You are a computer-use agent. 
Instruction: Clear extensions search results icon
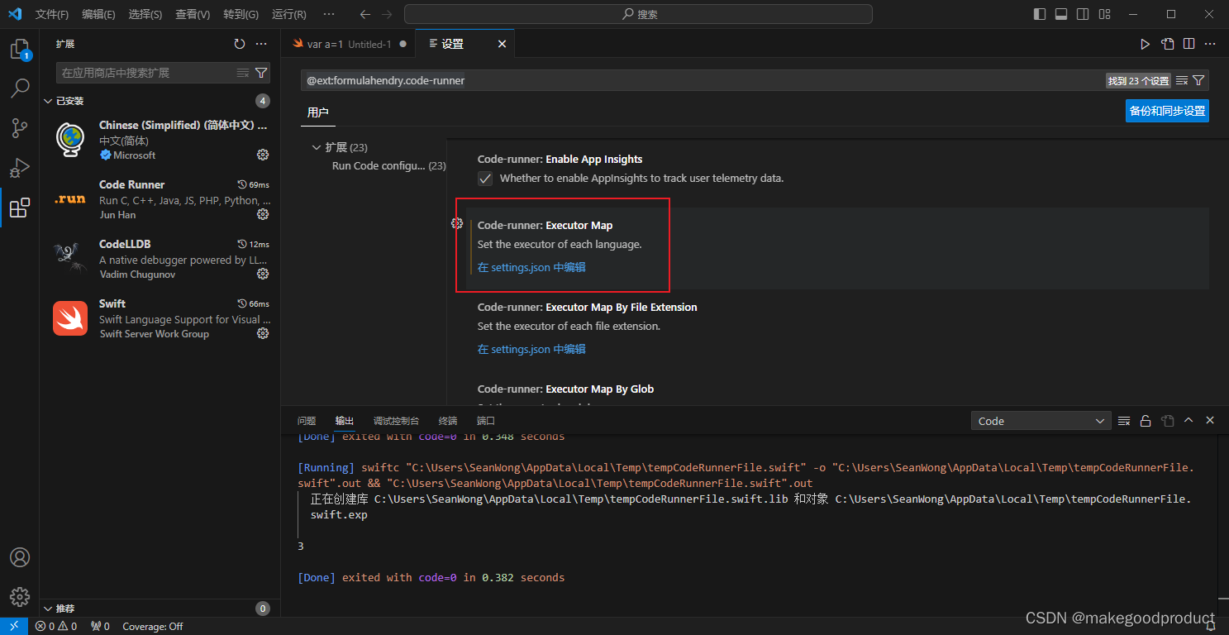click(243, 73)
